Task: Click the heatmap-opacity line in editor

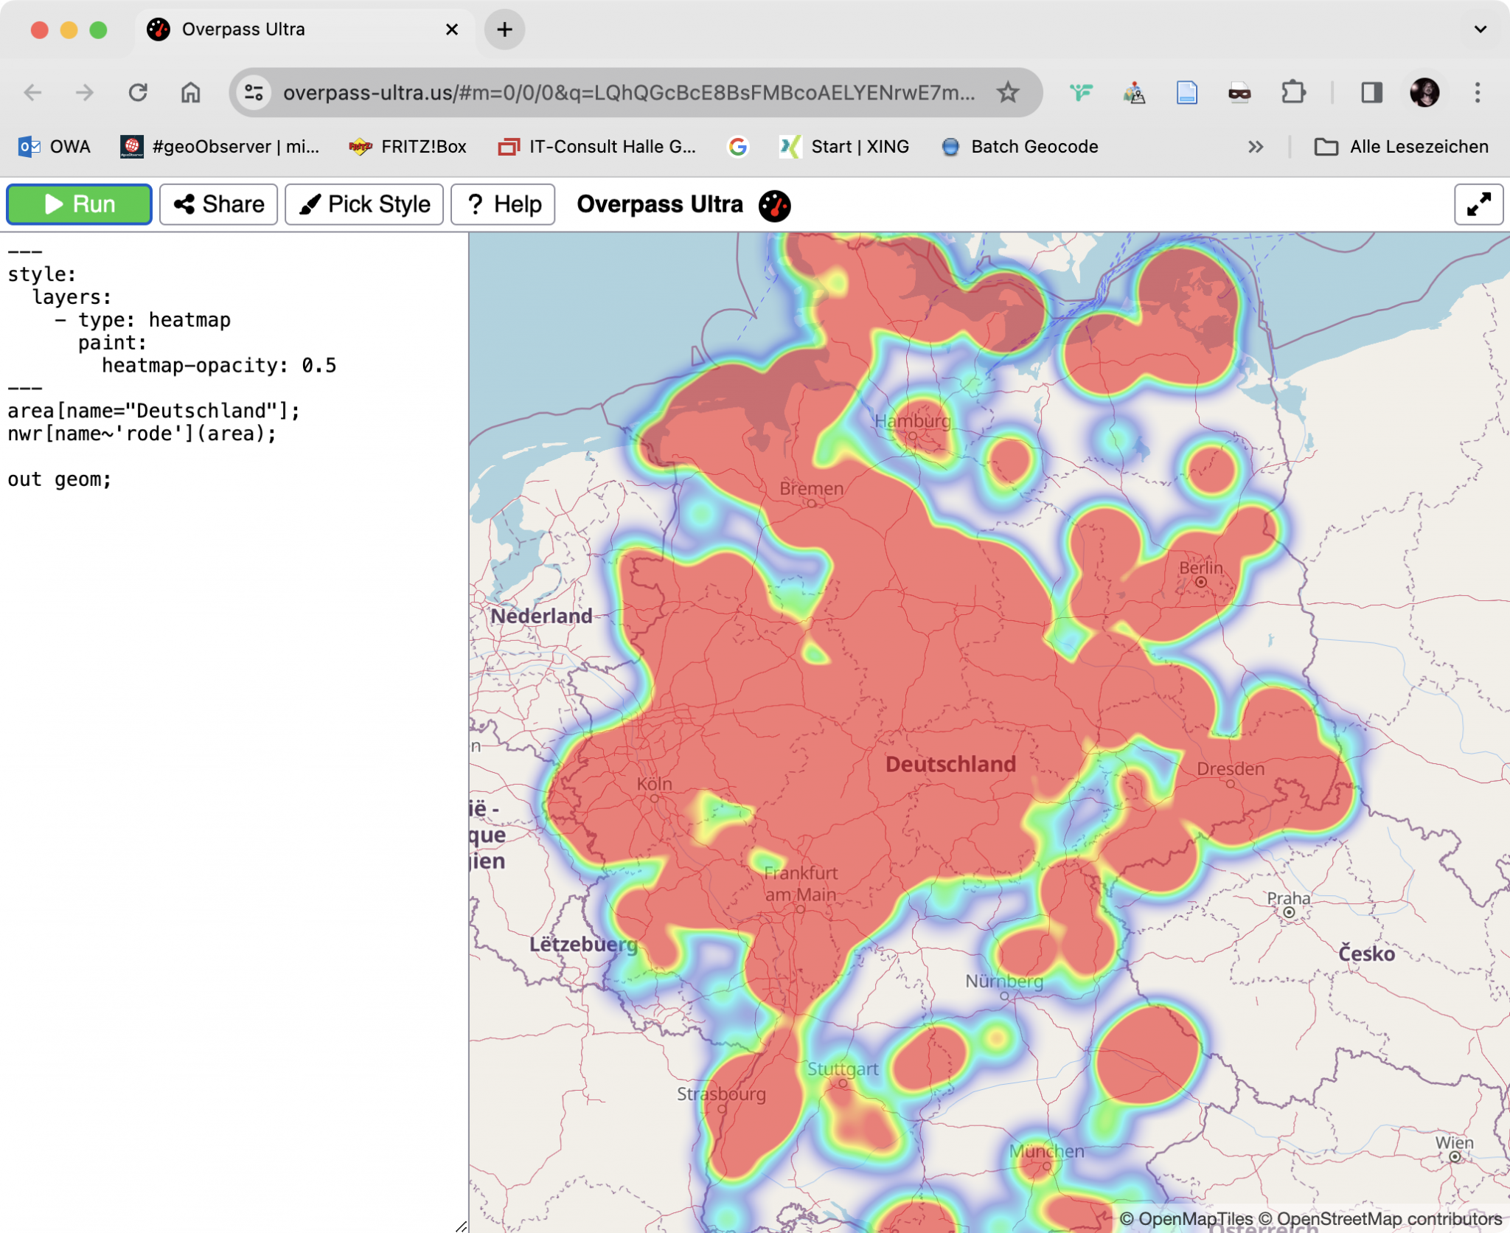Action: pyautogui.click(x=219, y=365)
